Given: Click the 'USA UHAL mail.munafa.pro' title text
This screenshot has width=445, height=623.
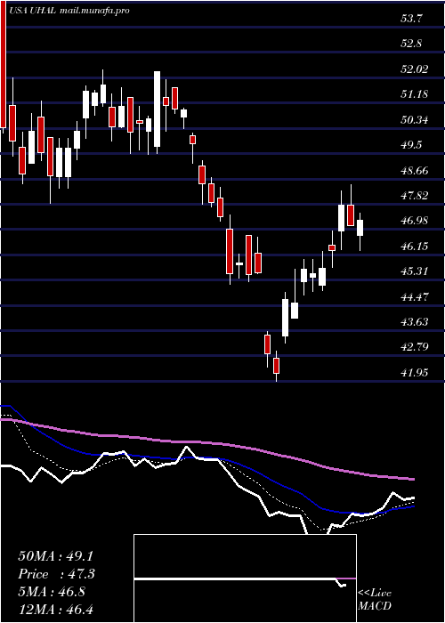Looking at the screenshot, I should tap(70, 11).
